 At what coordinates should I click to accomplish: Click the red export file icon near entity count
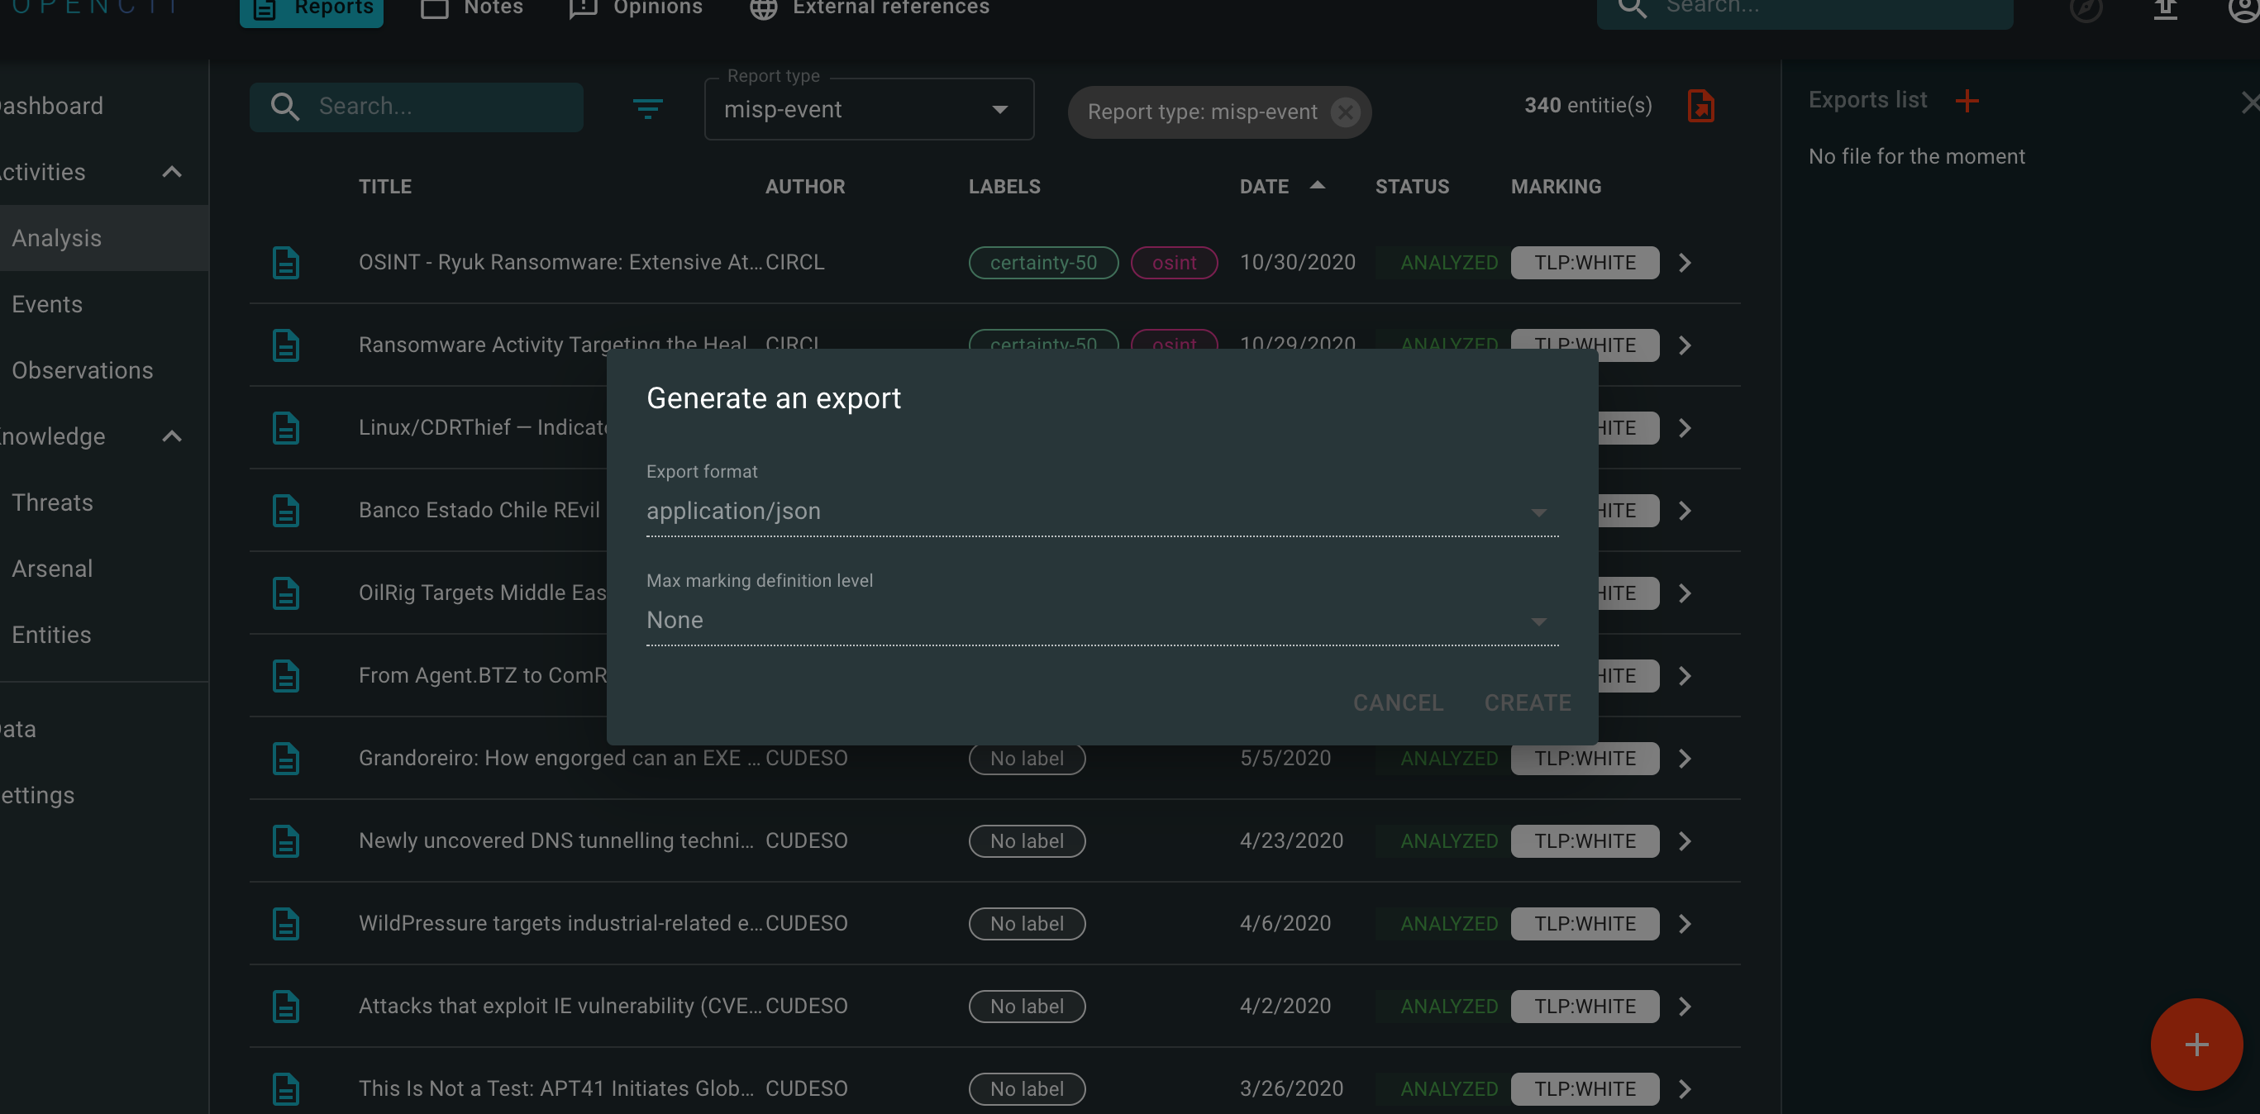[1700, 105]
